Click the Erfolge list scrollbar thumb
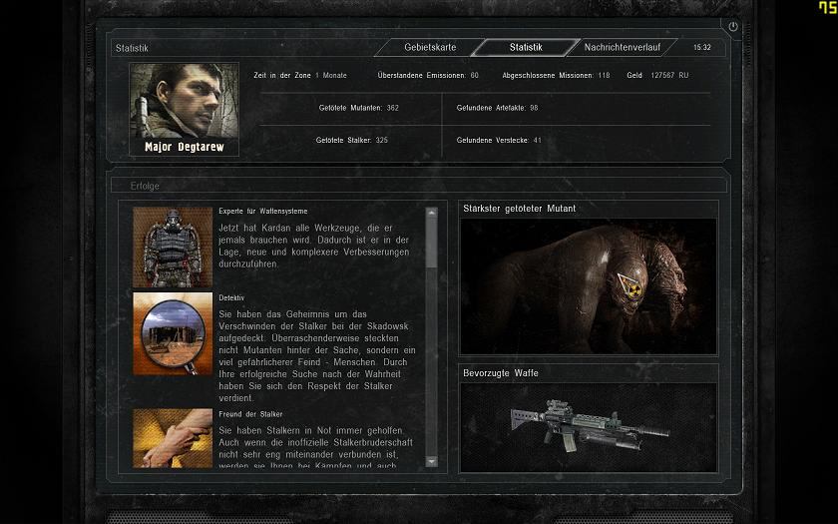838x524 pixels. [x=431, y=243]
